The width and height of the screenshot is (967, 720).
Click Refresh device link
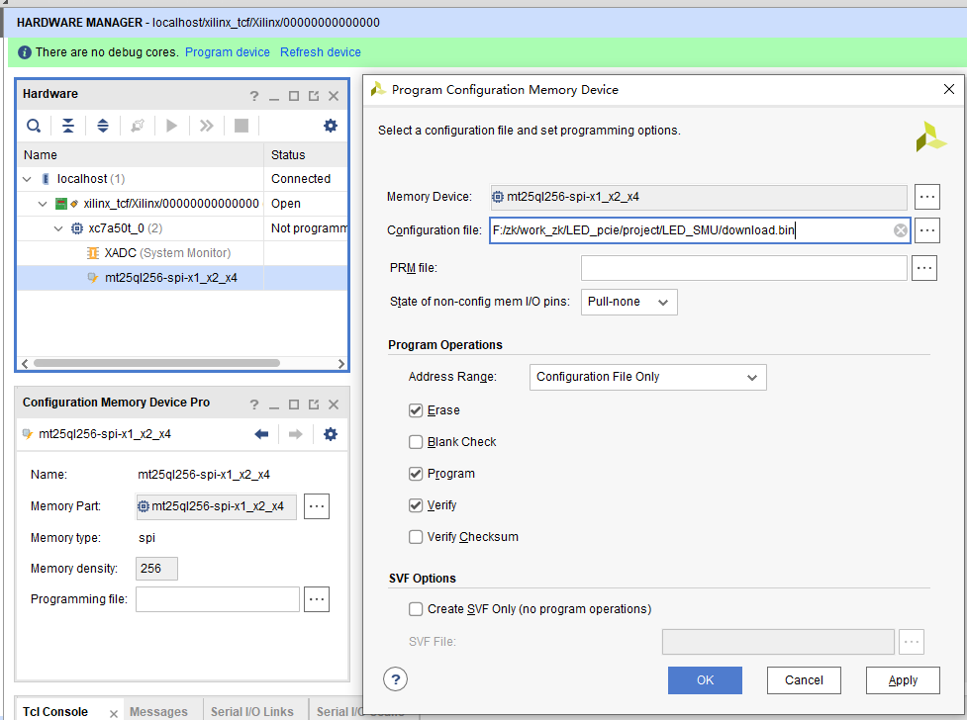coord(321,52)
